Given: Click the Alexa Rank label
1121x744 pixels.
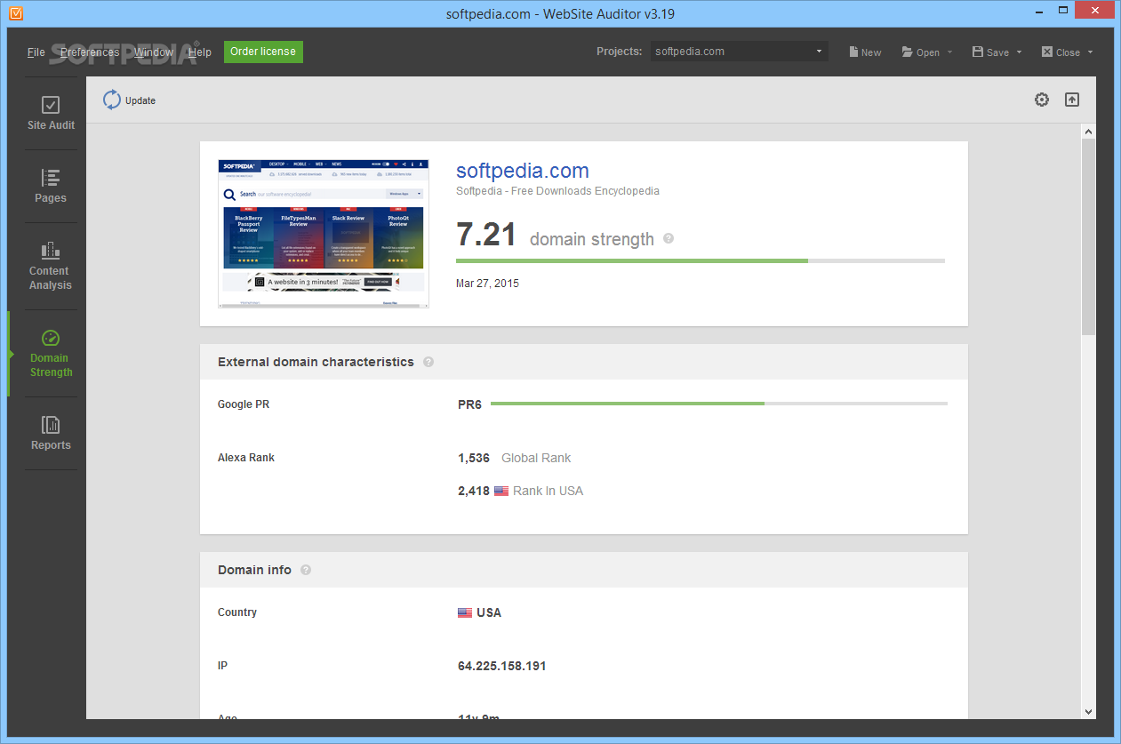Looking at the screenshot, I should pyautogui.click(x=246, y=458).
